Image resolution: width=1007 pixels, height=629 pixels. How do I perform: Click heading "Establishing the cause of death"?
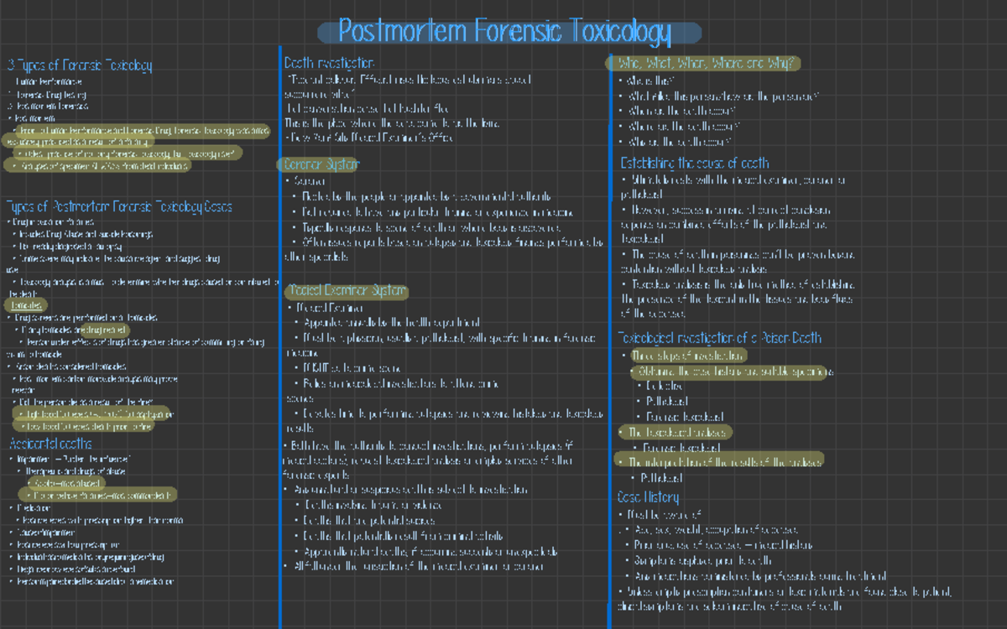point(695,163)
